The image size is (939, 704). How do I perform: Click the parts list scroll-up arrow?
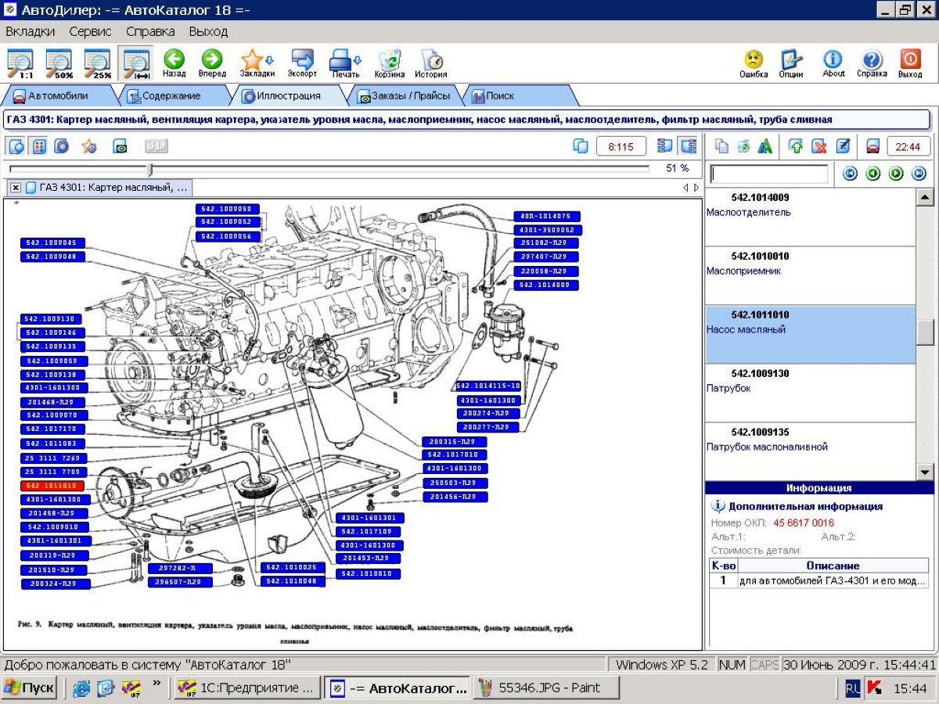tap(925, 197)
